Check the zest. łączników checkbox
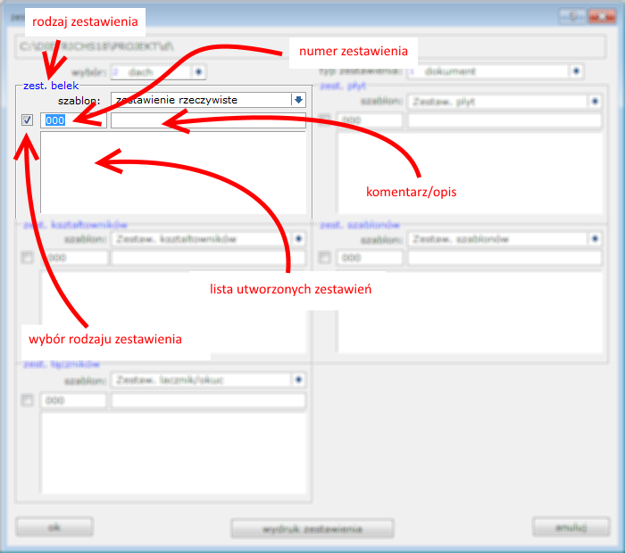Image resolution: width=625 pixels, height=553 pixels. [x=28, y=400]
